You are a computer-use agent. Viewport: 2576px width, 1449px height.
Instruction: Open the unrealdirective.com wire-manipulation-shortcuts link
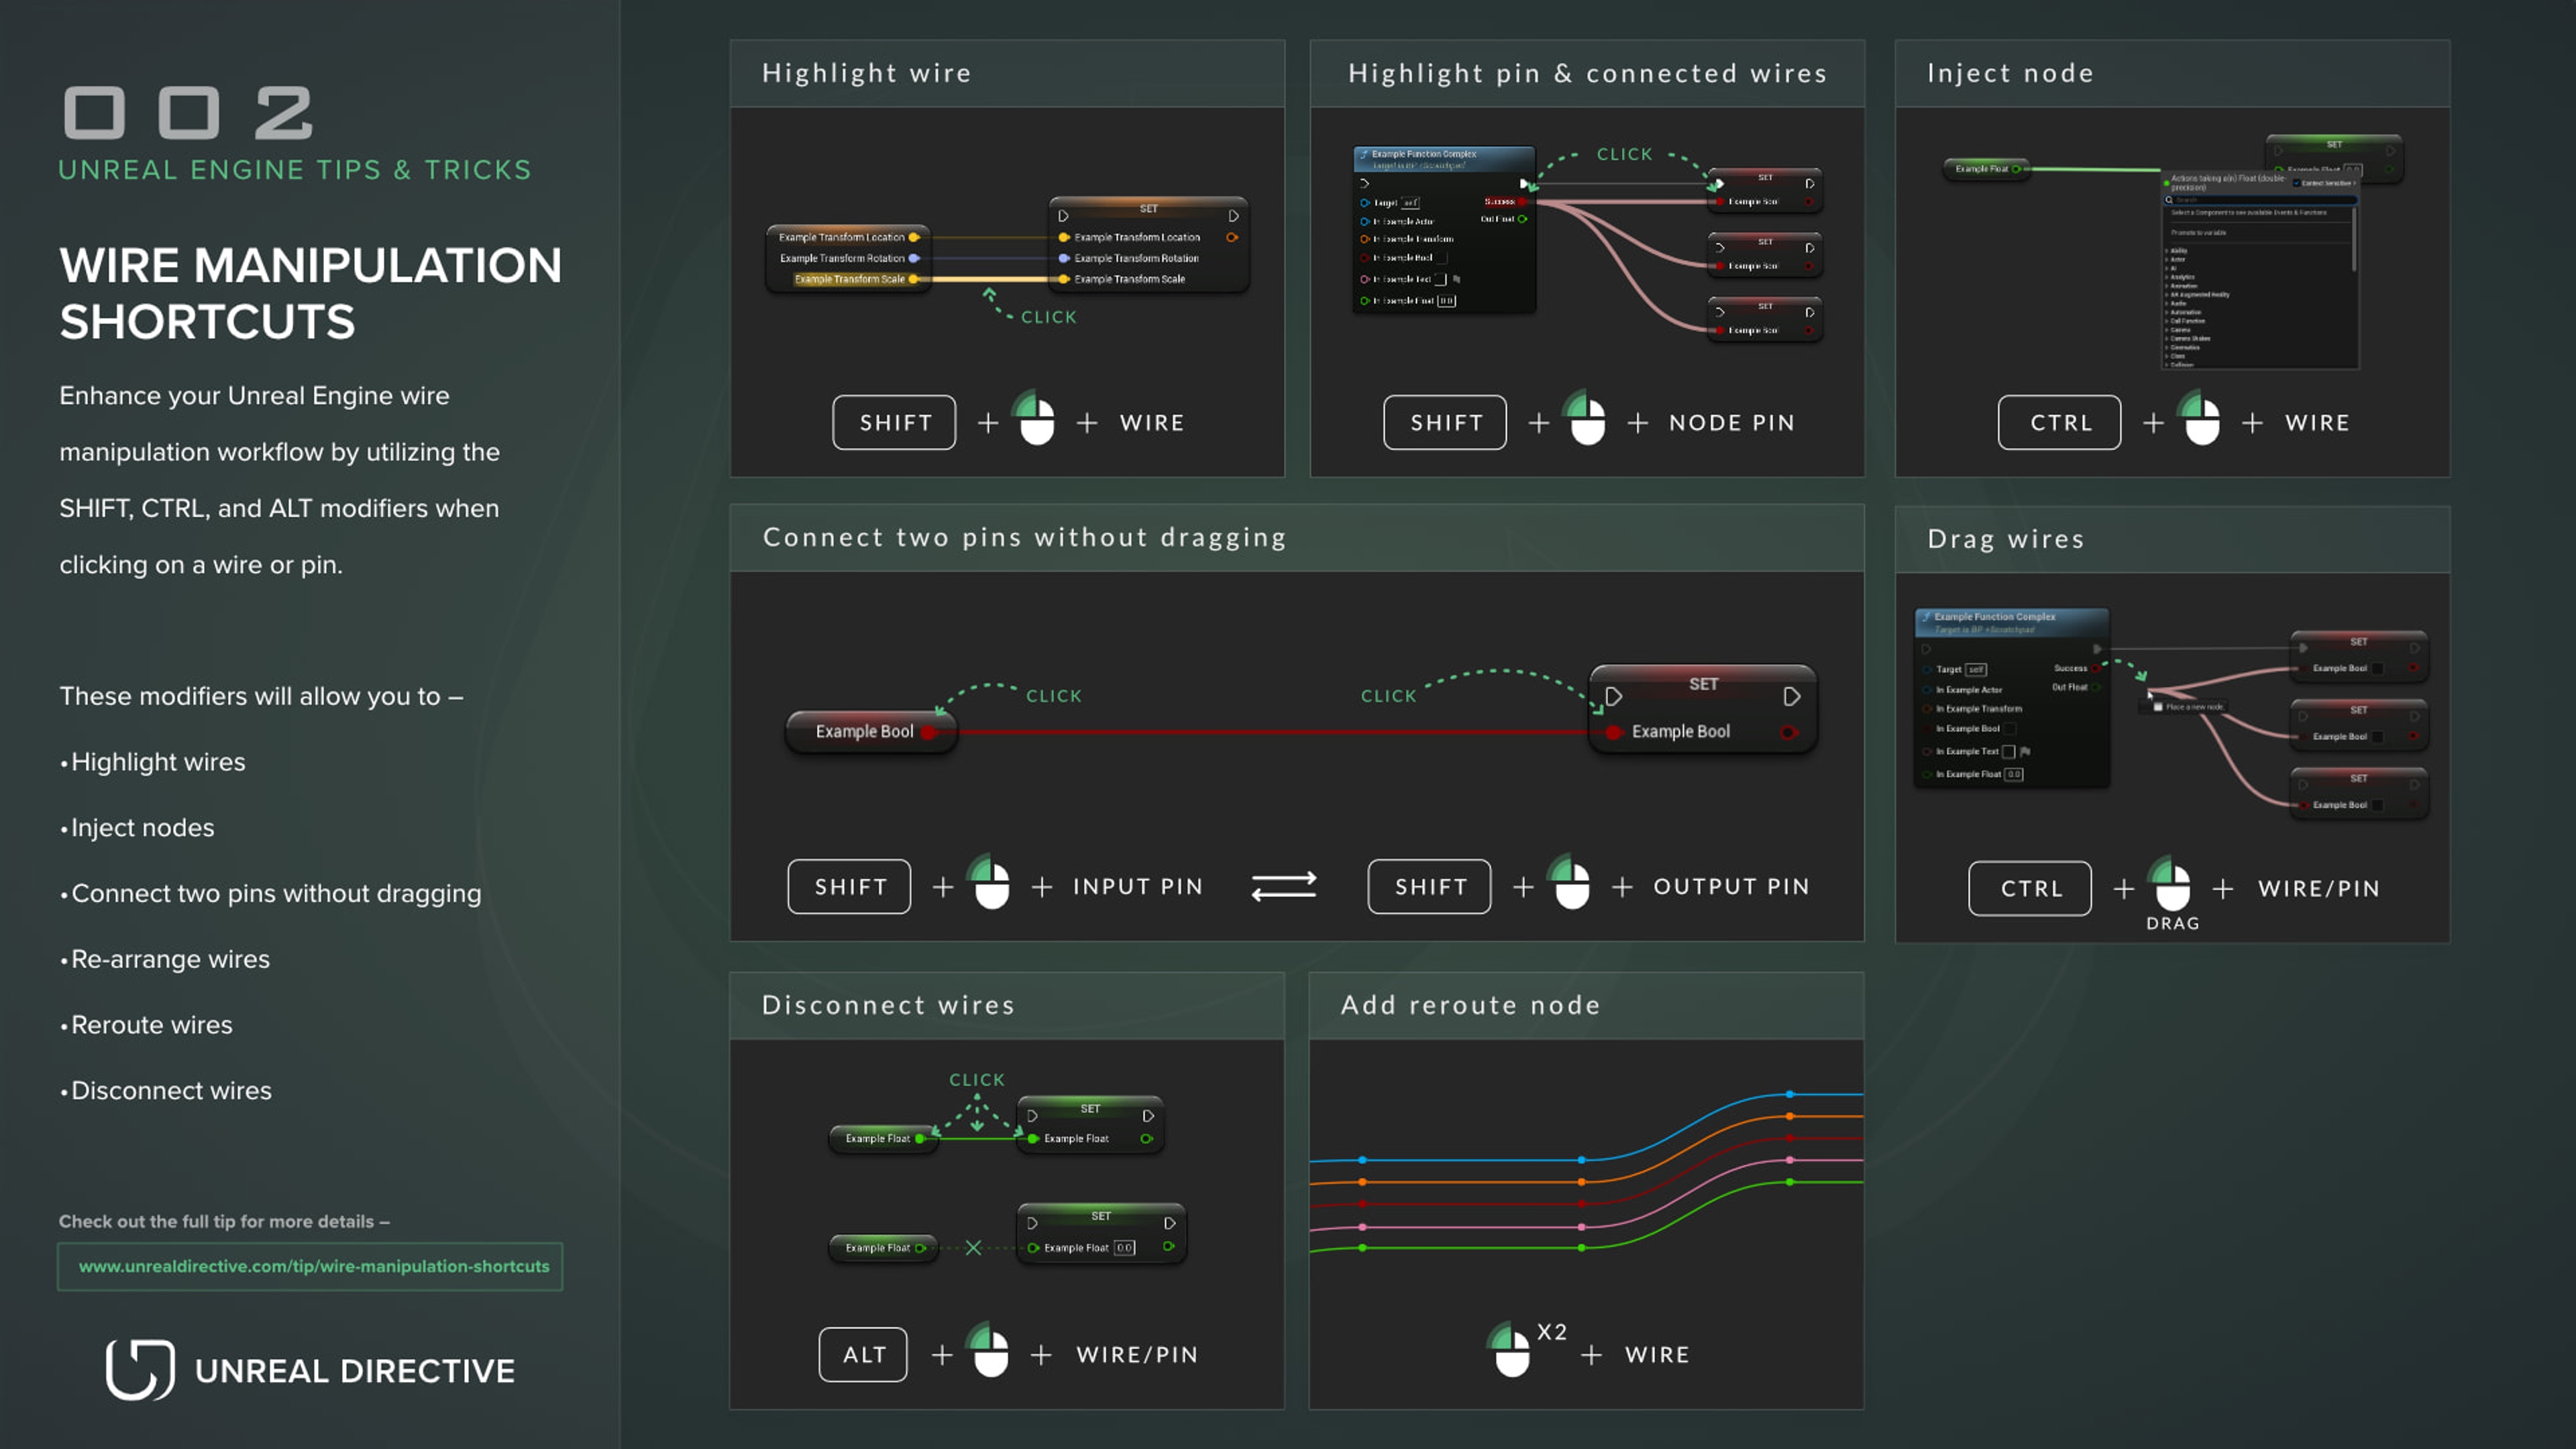pyautogui.click(x=313, y=1266)
